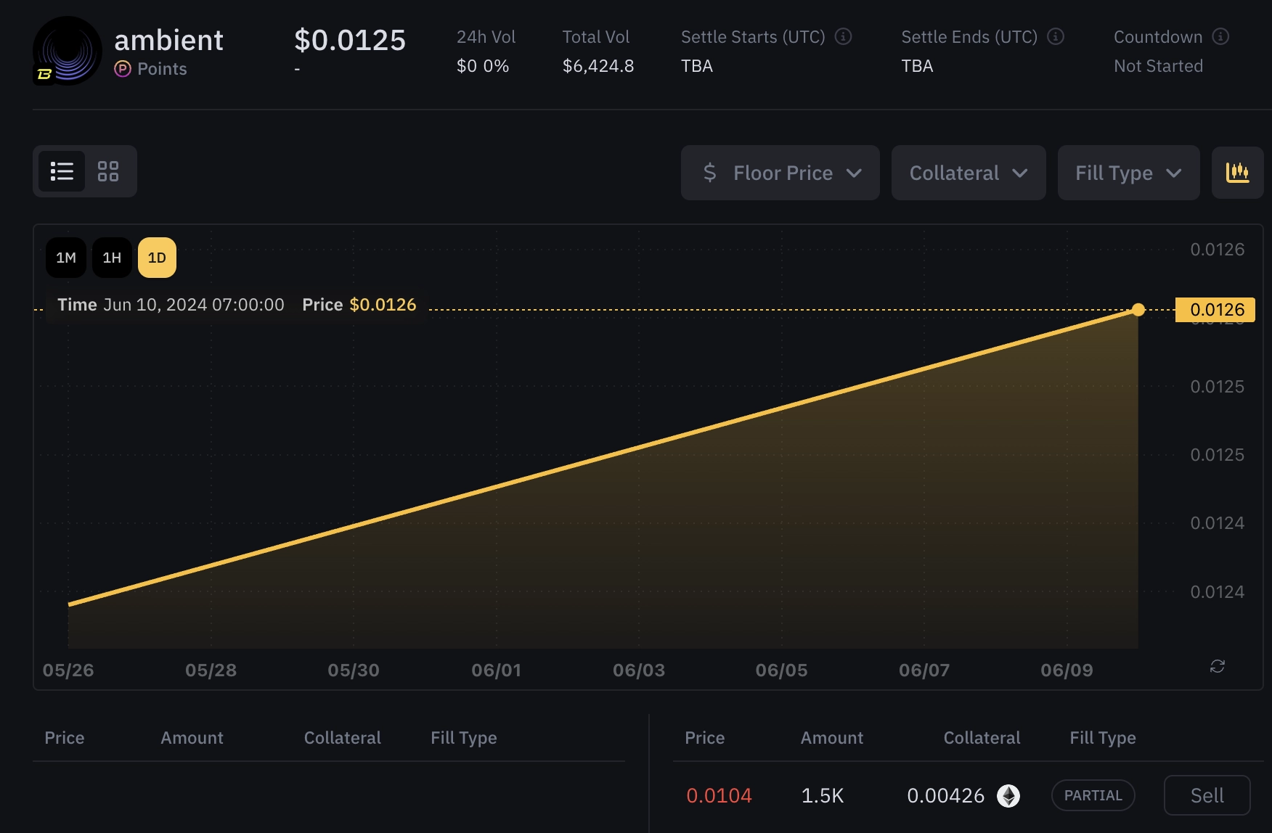
Task: Open the Fill Type filter dropdown
Action: tap(1128, 173)
